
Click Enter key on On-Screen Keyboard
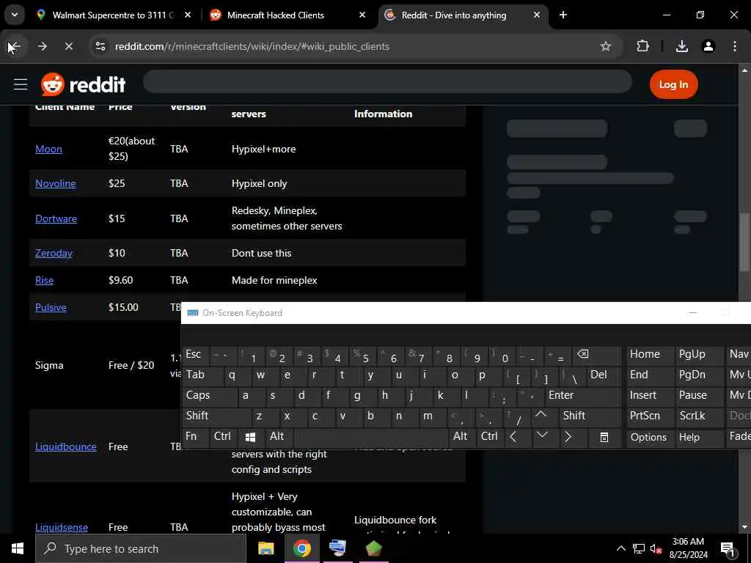coord(582,395)
